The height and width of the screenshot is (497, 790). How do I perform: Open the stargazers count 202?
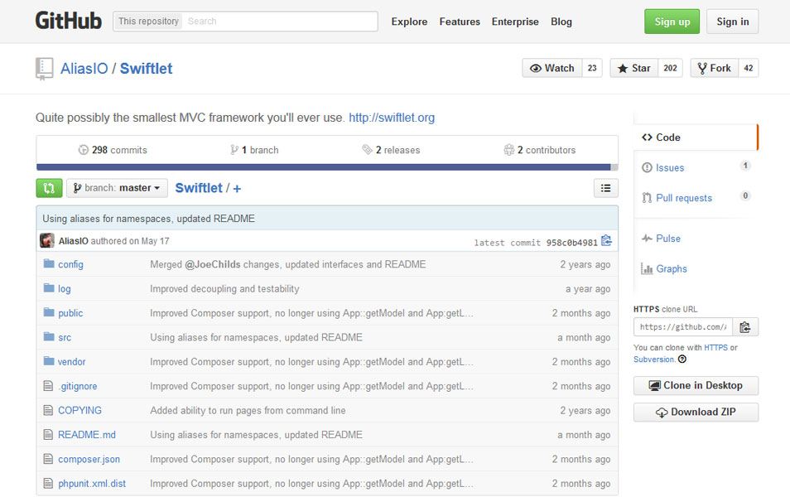tap(670, 68)
